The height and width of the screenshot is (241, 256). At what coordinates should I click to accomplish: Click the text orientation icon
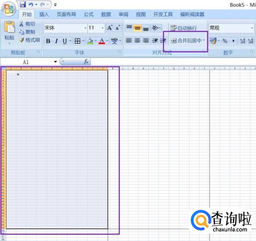(x=155, y=28)
